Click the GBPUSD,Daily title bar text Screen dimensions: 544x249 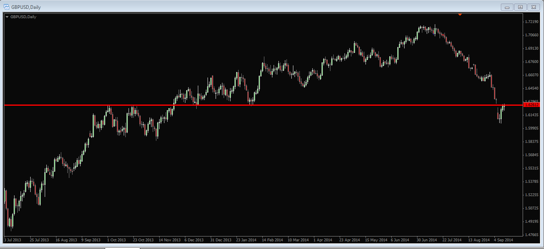[x=26, y=7]
